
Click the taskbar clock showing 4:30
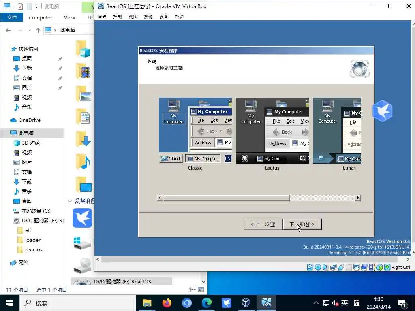[x=379, y=303]
